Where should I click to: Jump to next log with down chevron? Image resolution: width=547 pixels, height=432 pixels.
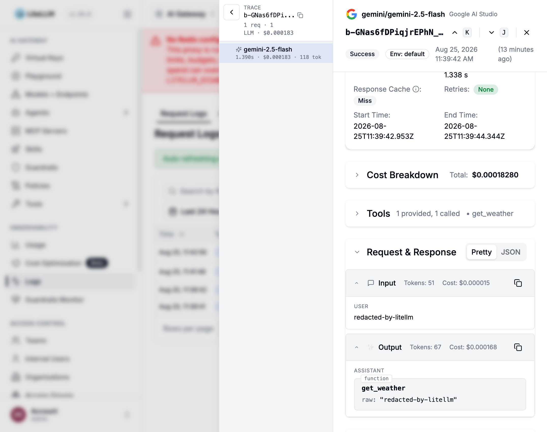[x=492, y=32]
